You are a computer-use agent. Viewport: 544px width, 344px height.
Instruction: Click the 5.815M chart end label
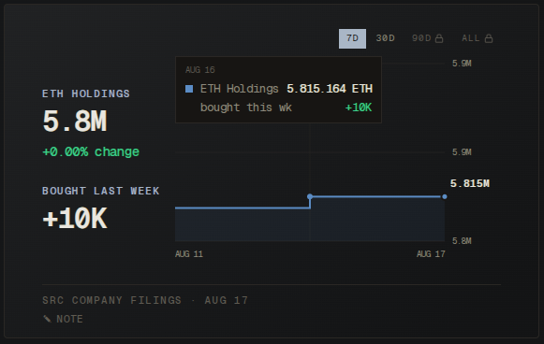(x=470, y=183)
